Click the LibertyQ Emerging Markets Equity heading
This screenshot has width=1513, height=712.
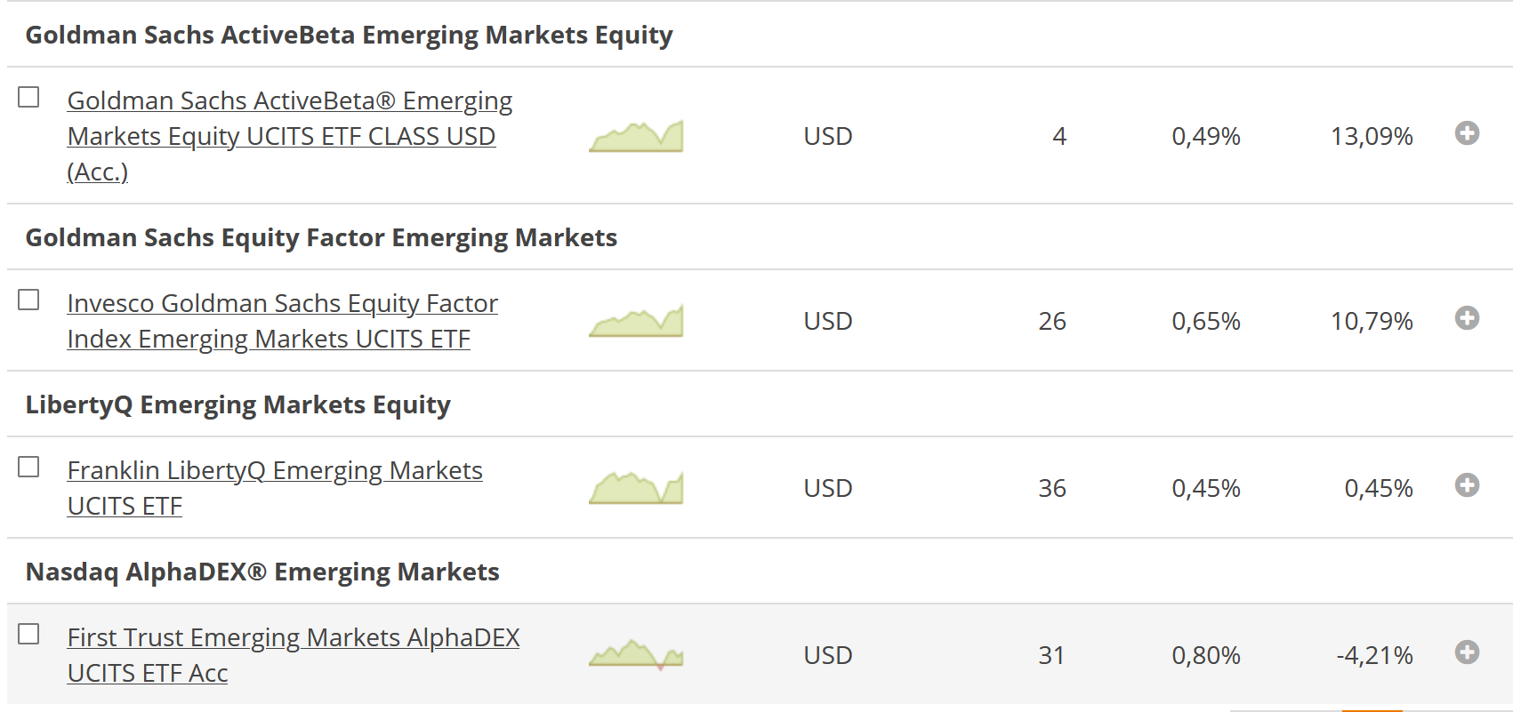pos(237,404)
